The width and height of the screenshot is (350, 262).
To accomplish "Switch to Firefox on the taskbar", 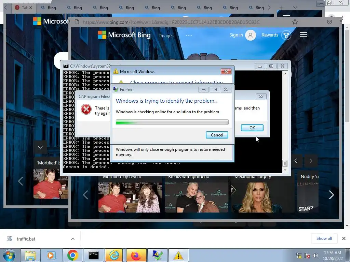I will [x=136, y=255].
